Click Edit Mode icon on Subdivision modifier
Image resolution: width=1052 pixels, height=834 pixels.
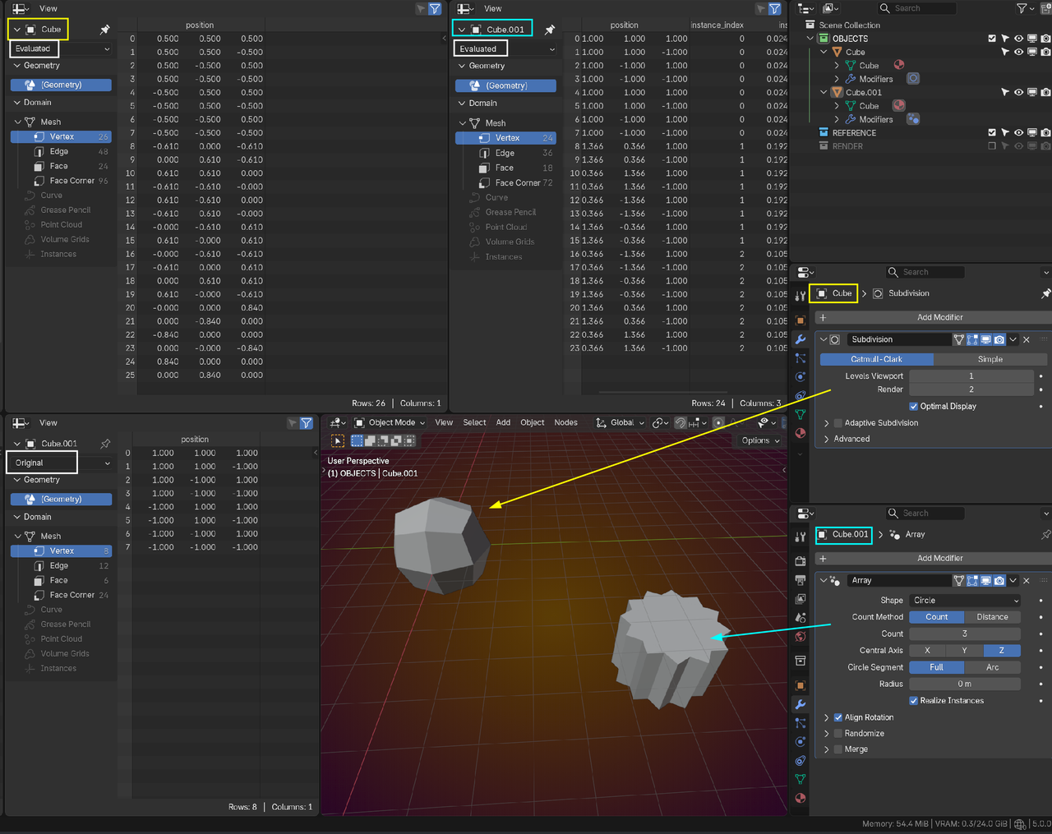[972, 339]
